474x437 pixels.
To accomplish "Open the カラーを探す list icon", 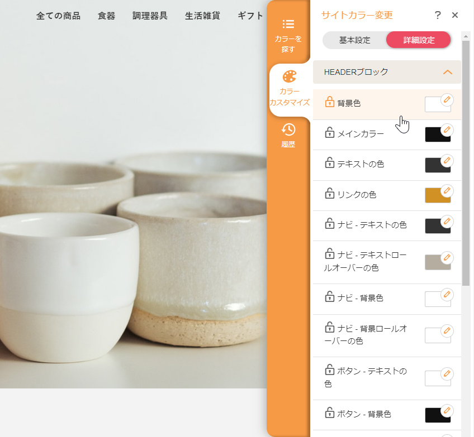I will [288, 24].
